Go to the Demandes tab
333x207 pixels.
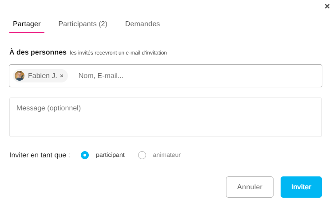[x=143, y=24]
